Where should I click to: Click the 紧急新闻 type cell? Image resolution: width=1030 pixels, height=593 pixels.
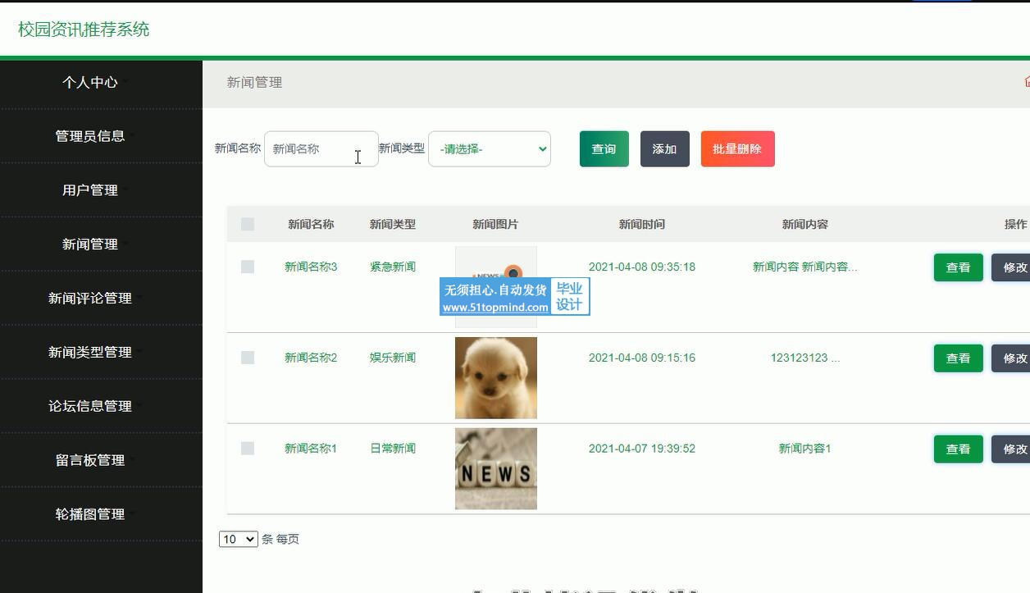(x=393, y=267)
